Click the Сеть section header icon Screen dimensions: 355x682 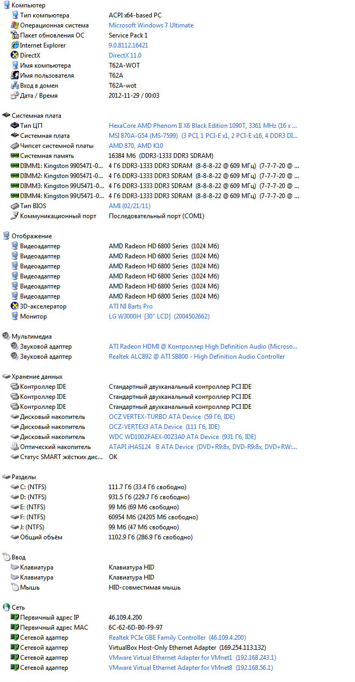[6, 608]
